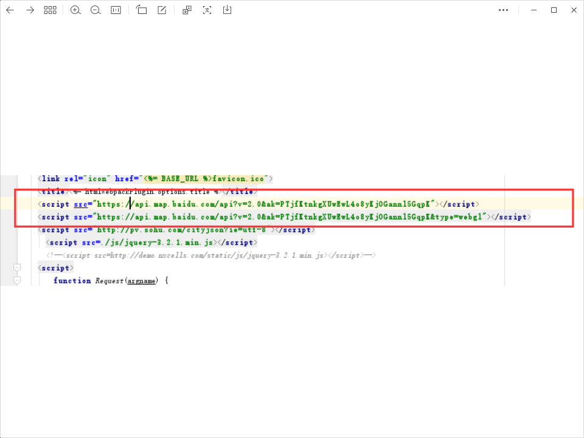Rotate the image
Screen dimensions: 584x438
(142, 10)
